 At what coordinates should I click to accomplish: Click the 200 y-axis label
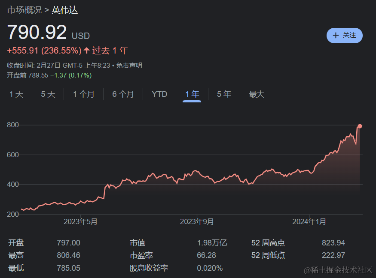(x=13, y=214)
